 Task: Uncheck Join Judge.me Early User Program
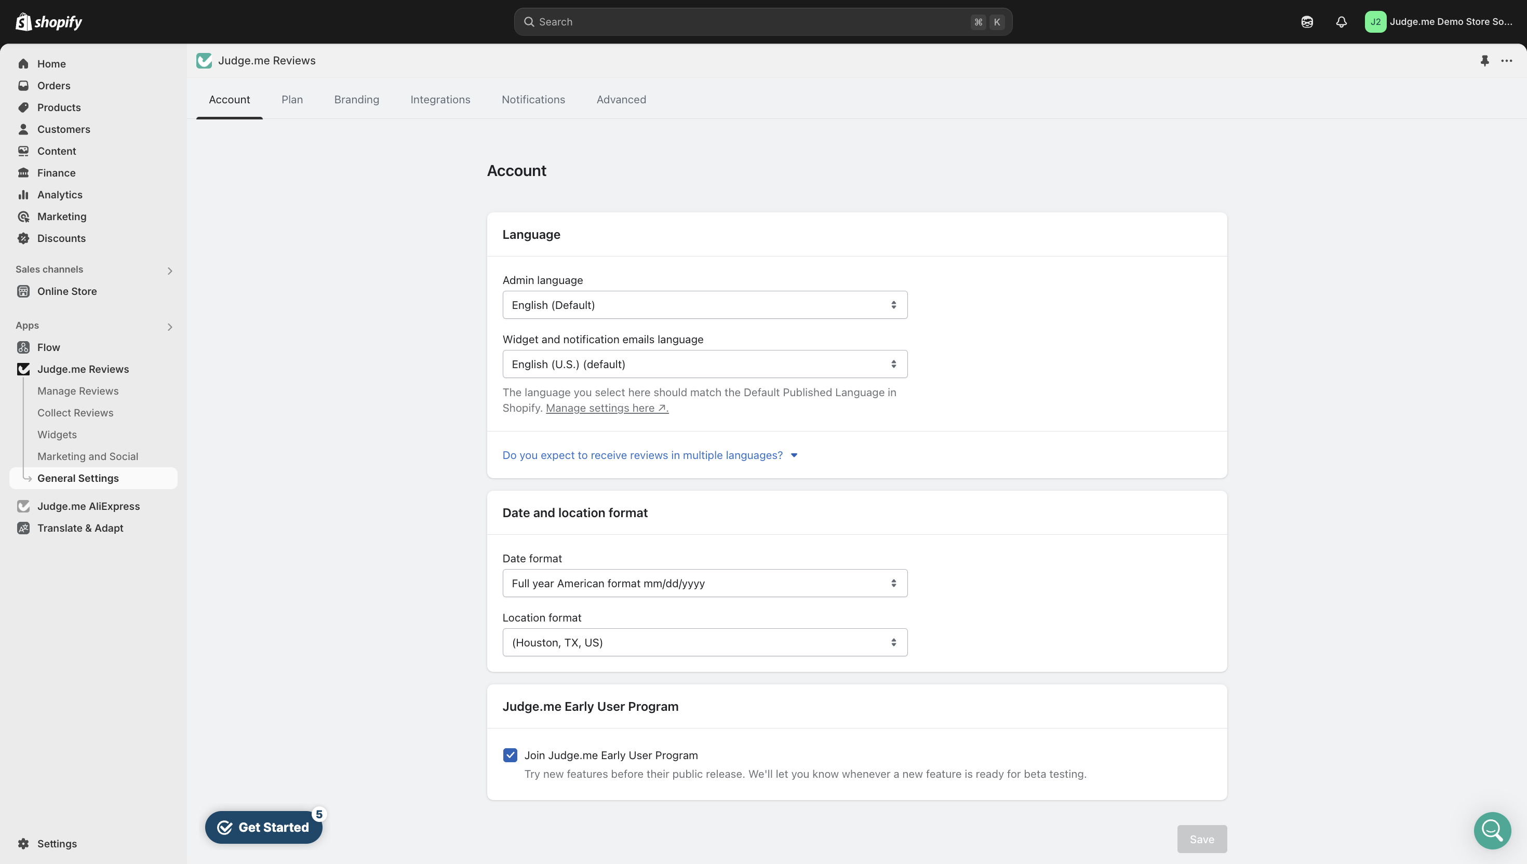tap(510, 755)
